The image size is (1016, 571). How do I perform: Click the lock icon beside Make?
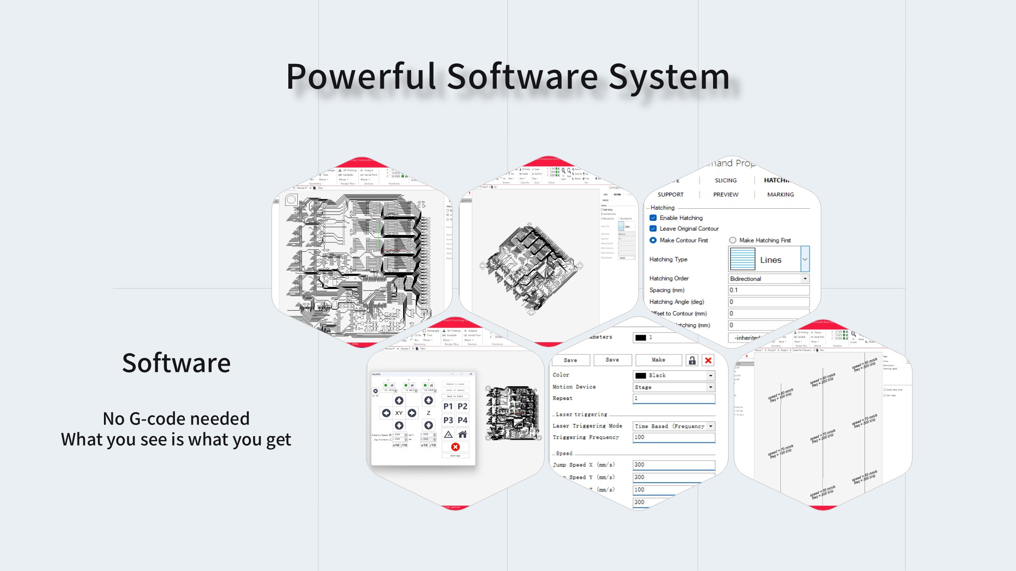[692, 360]
